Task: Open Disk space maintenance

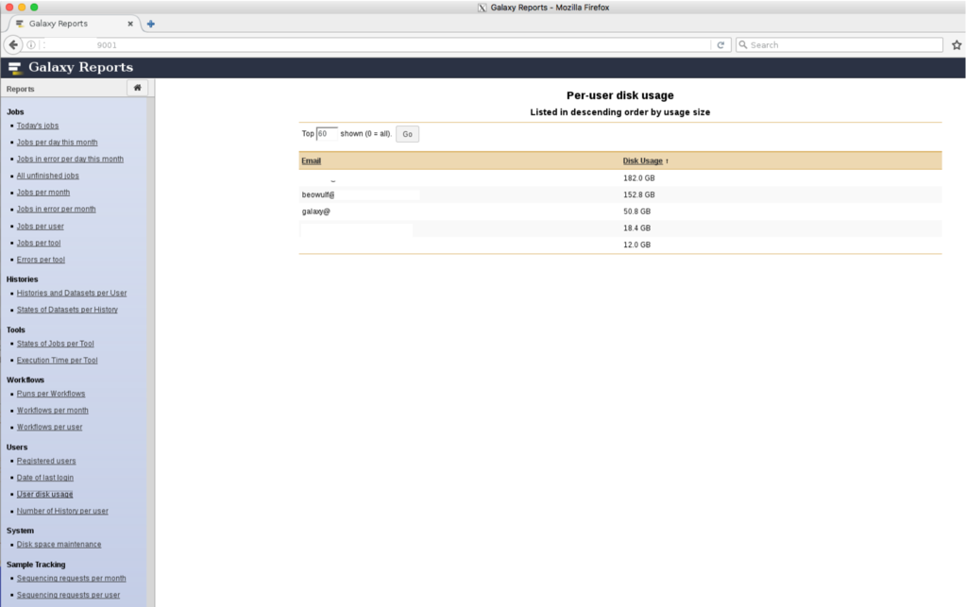Action: [59, 544]
